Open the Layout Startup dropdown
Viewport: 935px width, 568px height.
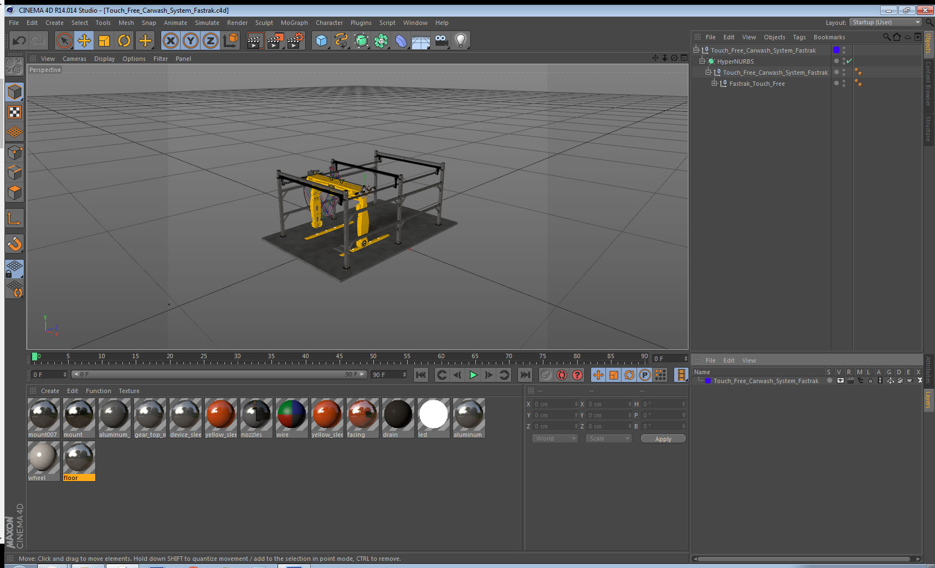click(886, 22)
